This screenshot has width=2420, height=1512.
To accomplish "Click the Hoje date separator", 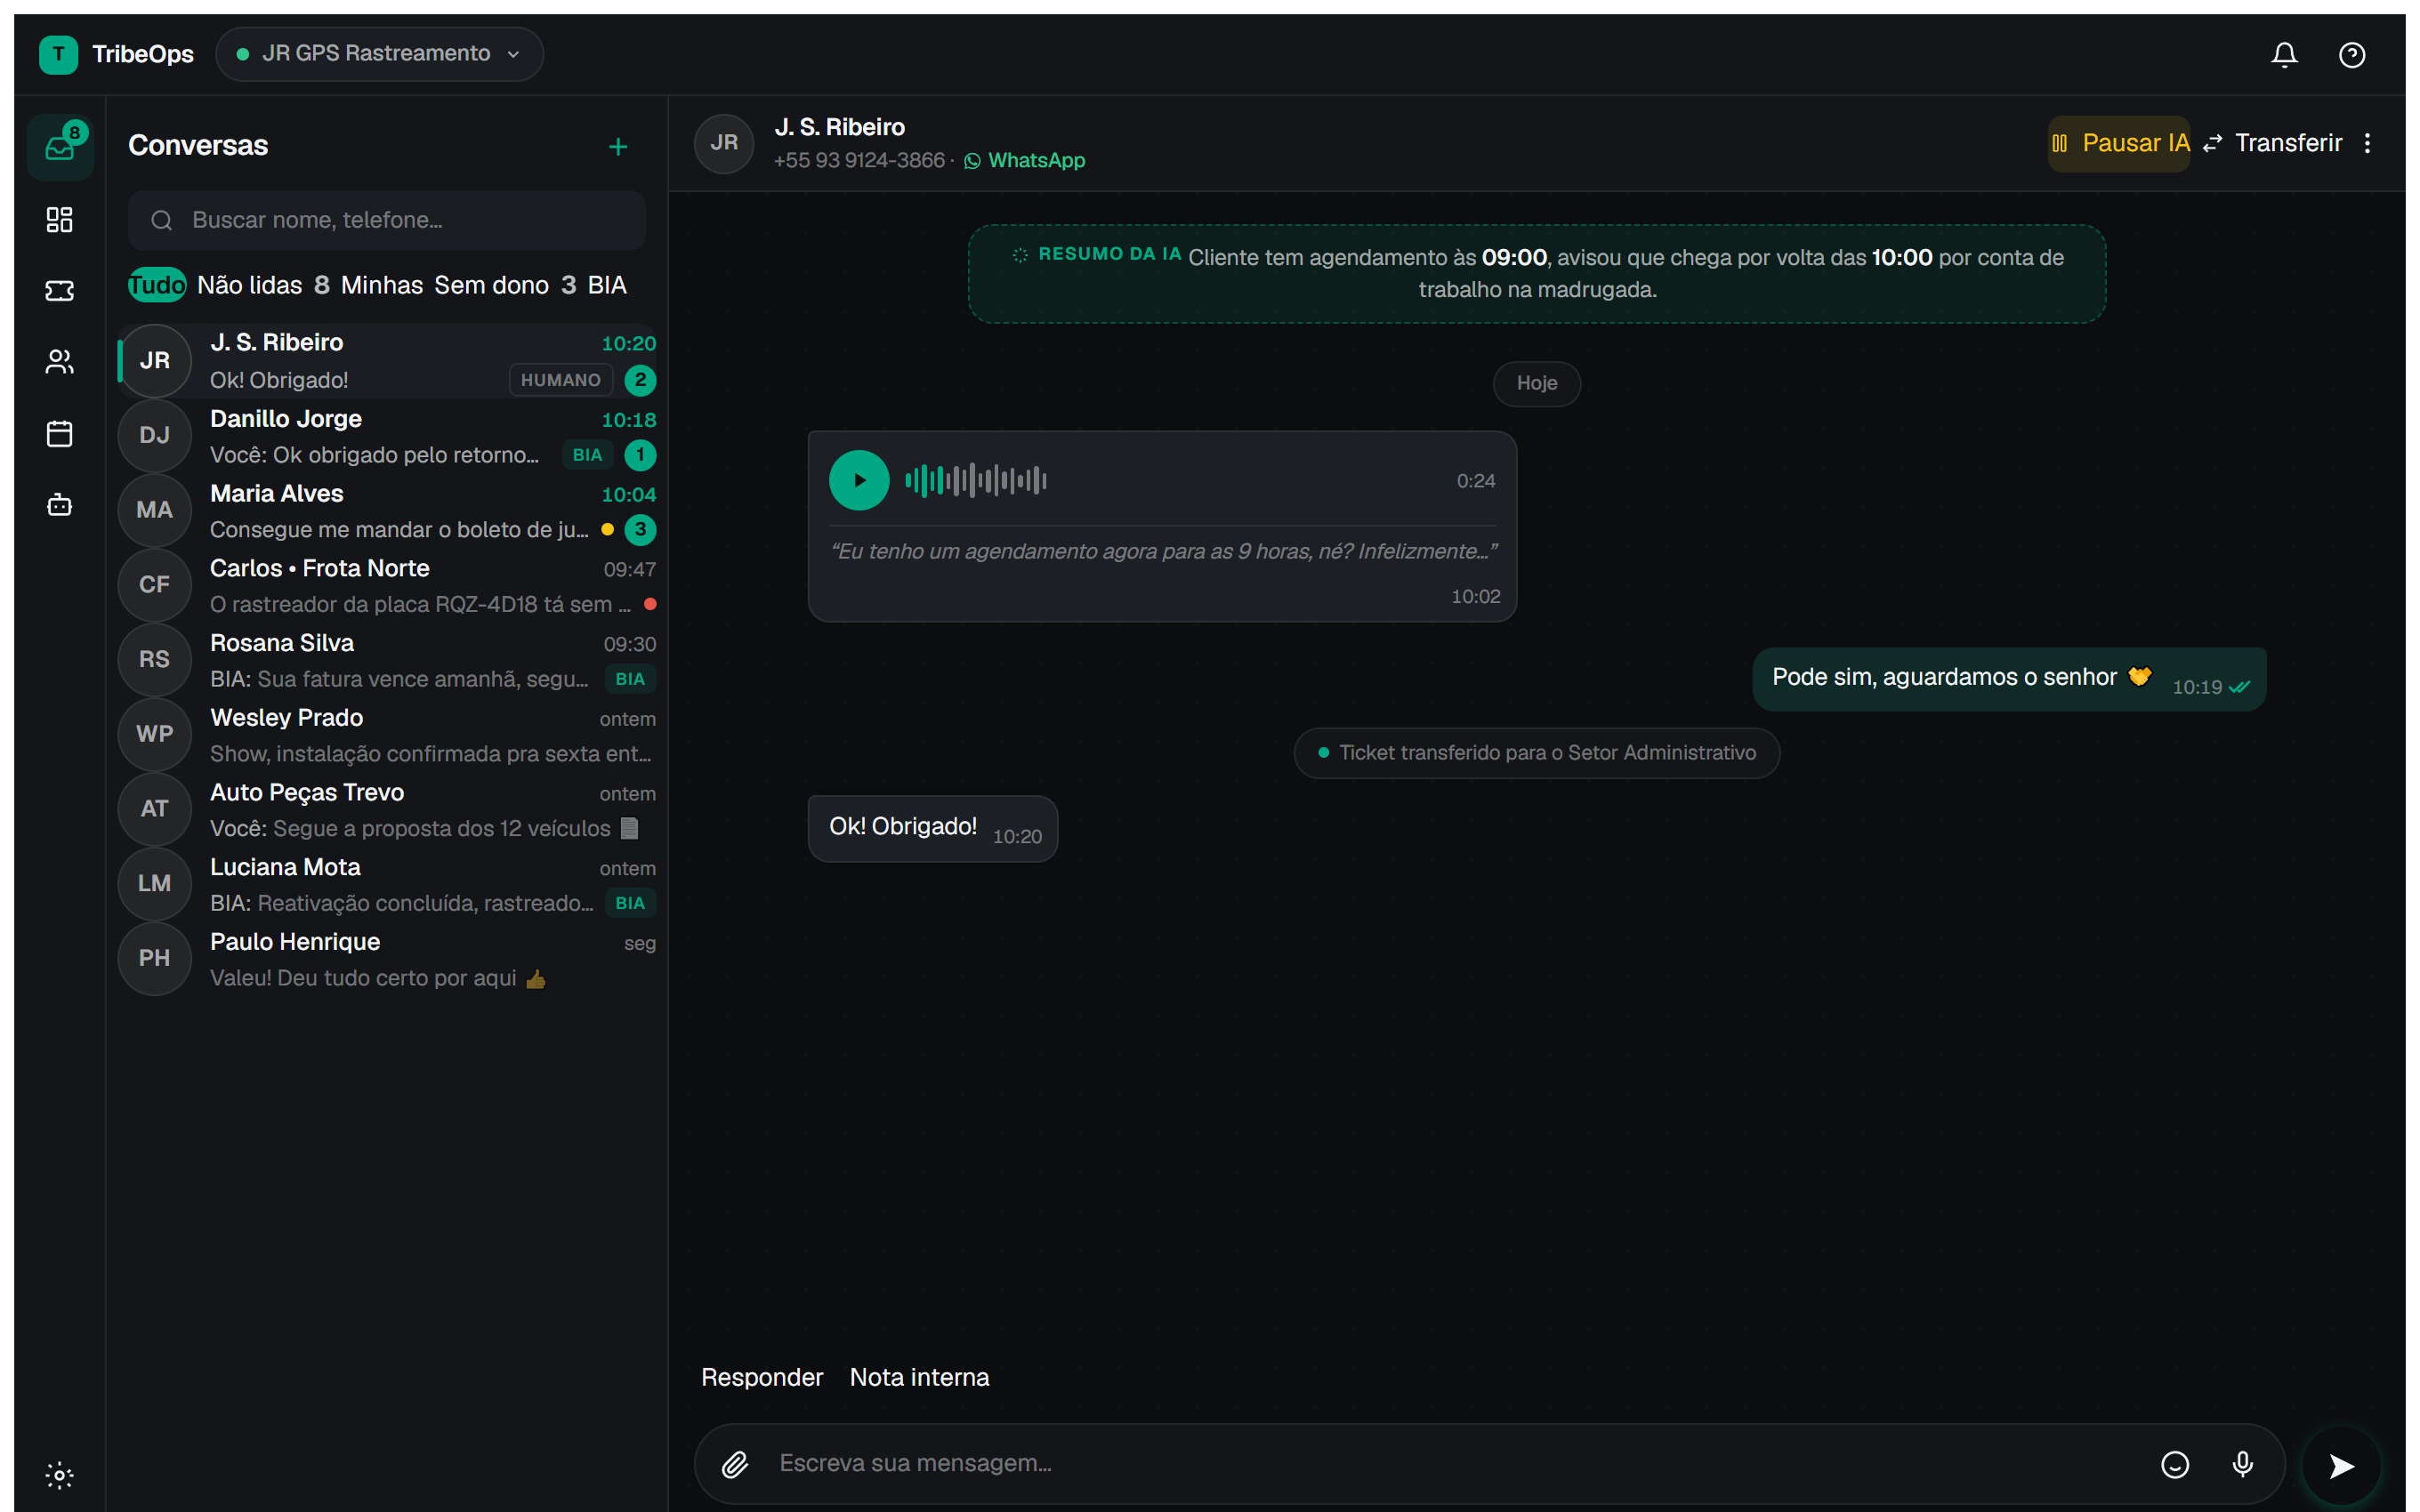I will tap(1536, 383).
